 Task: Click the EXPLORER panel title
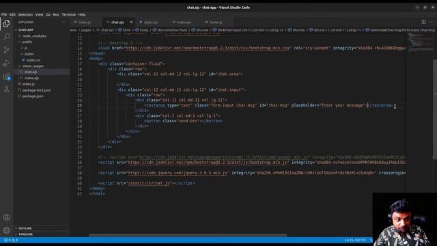(x=26, y=22)
